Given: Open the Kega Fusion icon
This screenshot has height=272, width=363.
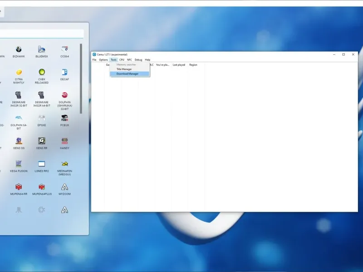Looking at the screenshot, I should tap(19, 164).
